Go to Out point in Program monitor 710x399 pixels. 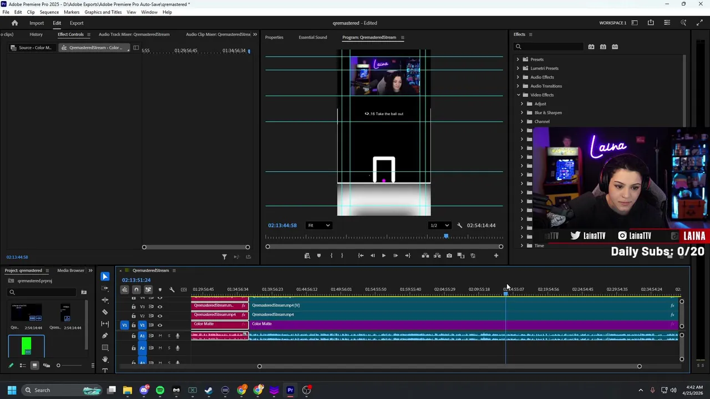408,255
